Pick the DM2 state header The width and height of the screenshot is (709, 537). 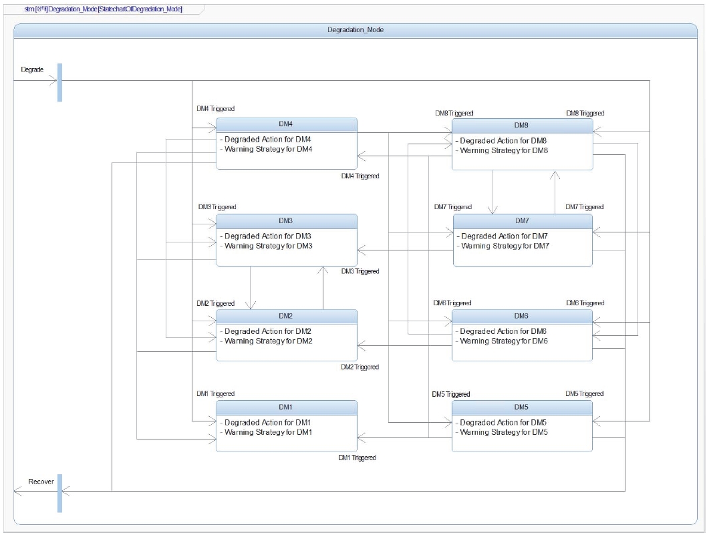[286, 316]
